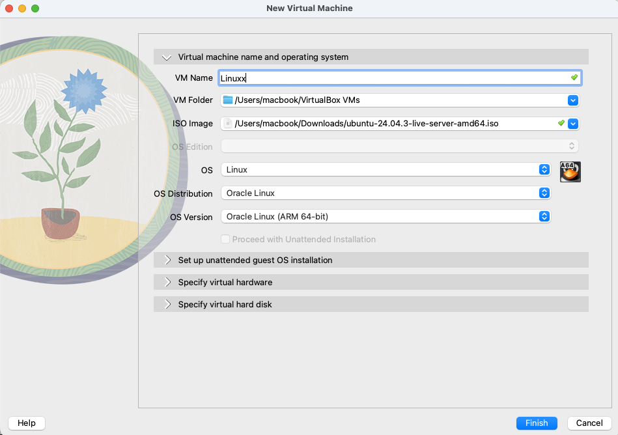This screenshot has height=435, width=618.
Task: Click the OS Distribution label
Action: point(183,193)
